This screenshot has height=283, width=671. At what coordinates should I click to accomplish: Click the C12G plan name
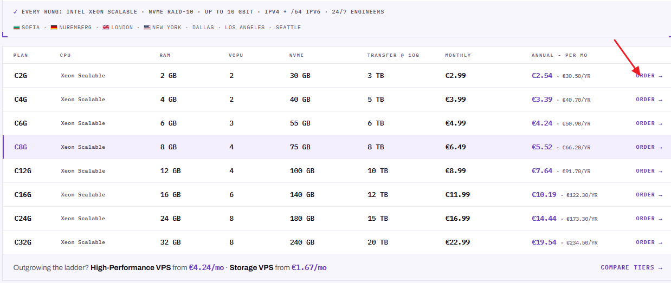pos(23,171)
